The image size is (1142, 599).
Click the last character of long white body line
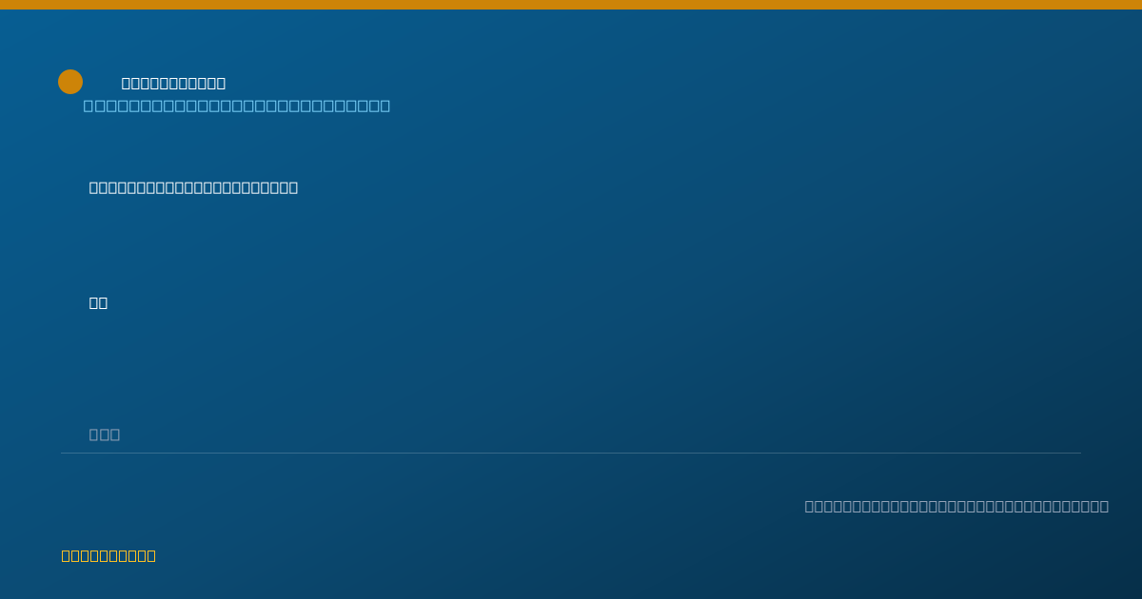tap(293, 187)
